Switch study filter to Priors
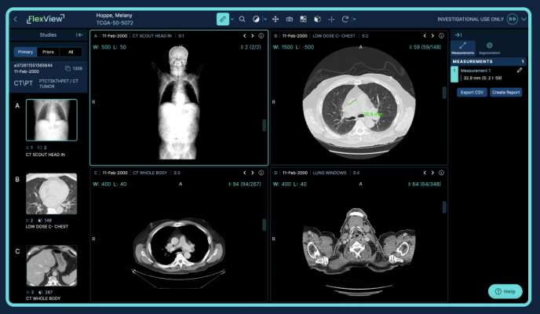The image size is (540, 314). (48, 52)
